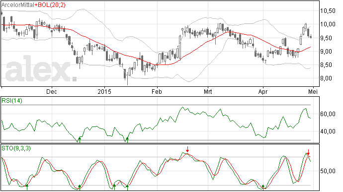343x192 pixels.
Task: Click the 60,00 RSI axis value
Action: [x=328, y=114]
